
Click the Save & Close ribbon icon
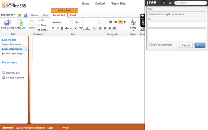[7, 22]
